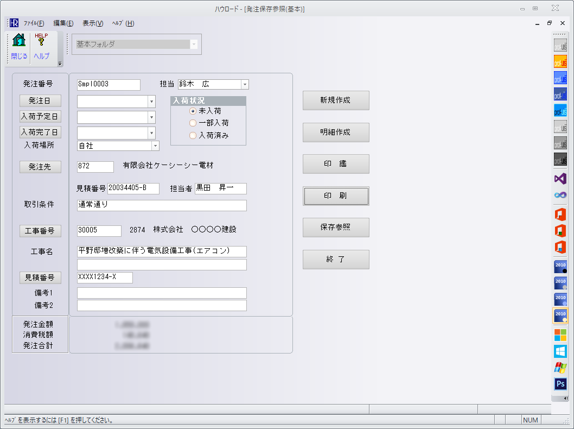
Task: Select the 未入荷 radio button
Action: 193,111
